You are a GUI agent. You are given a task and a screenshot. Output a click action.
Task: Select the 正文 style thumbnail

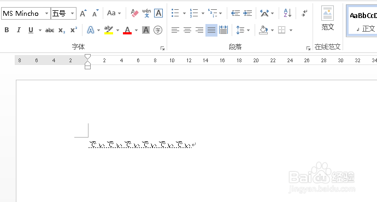(362, 21)
